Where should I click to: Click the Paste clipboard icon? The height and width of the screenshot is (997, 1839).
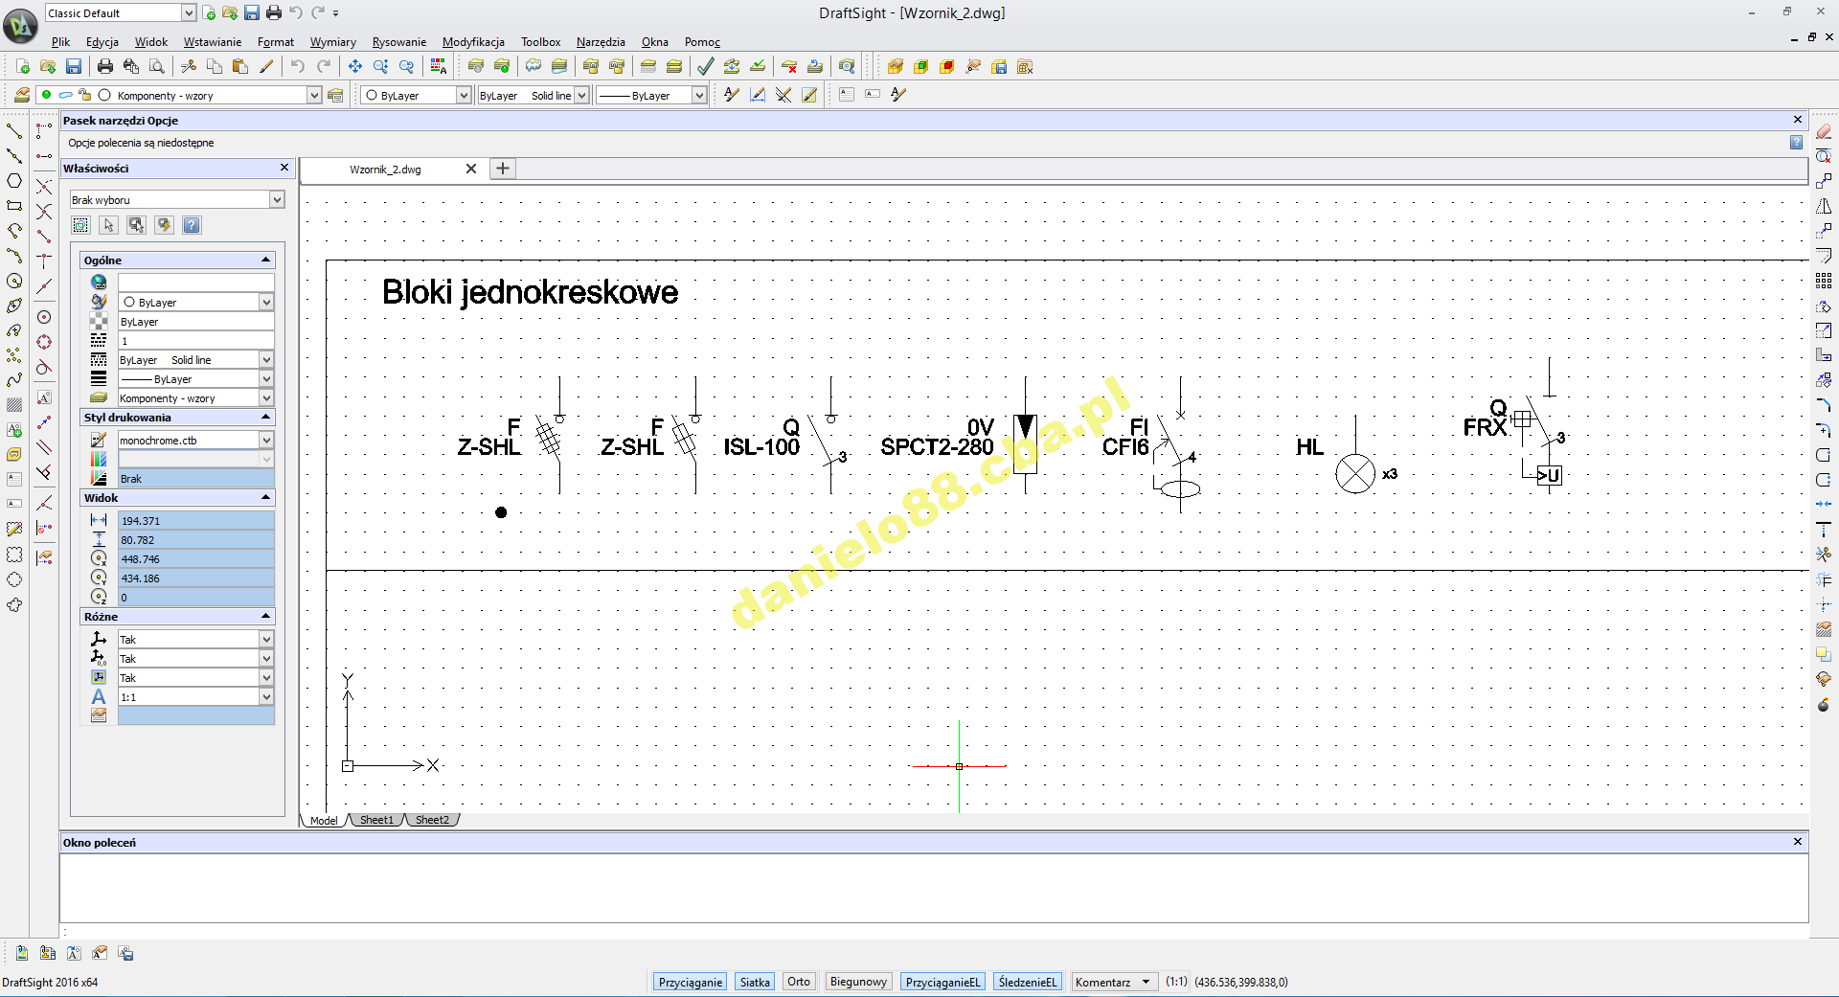pyautogui.click(x=240, y=66)
